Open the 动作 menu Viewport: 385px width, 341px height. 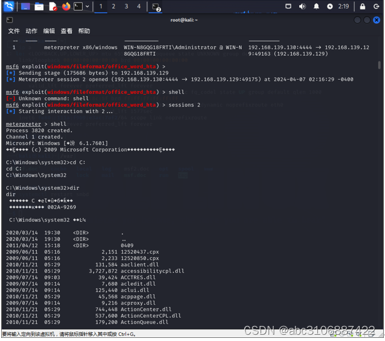31,31
